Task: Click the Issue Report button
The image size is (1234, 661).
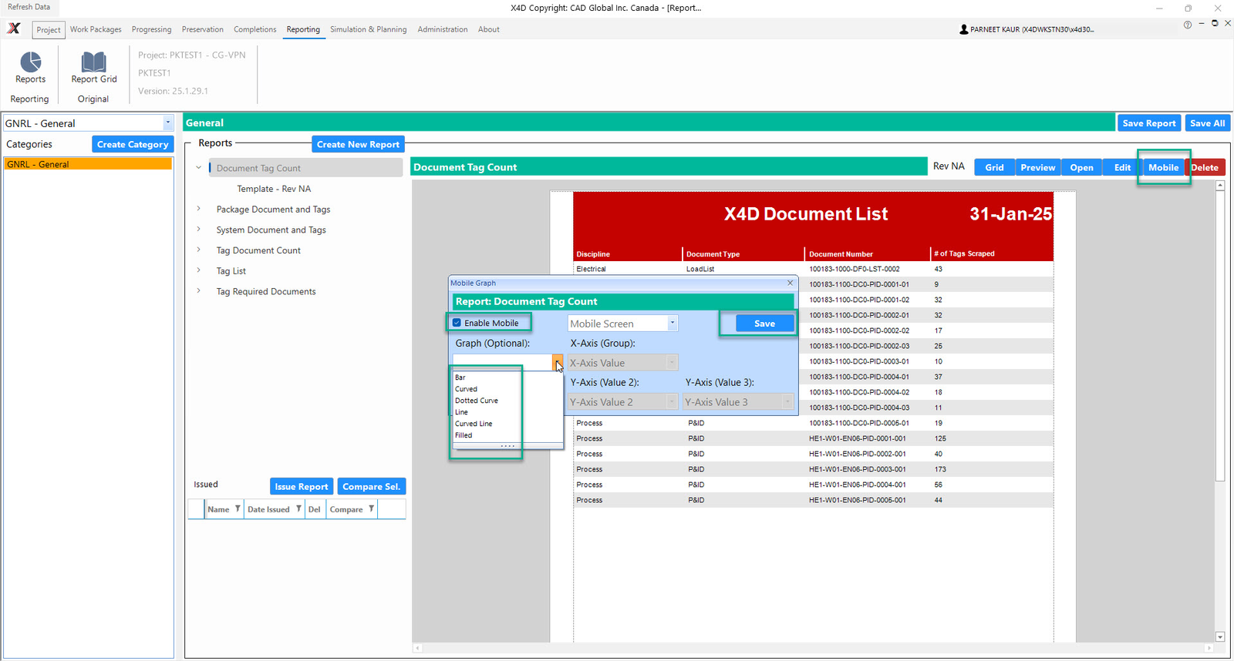Action: click(302, 486)
